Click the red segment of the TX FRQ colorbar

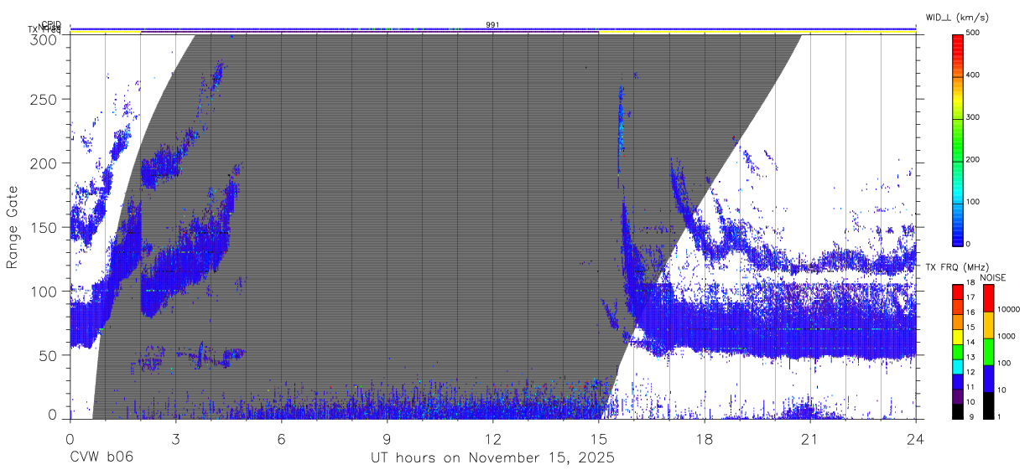pyautogui.click(x=957, y=292)
